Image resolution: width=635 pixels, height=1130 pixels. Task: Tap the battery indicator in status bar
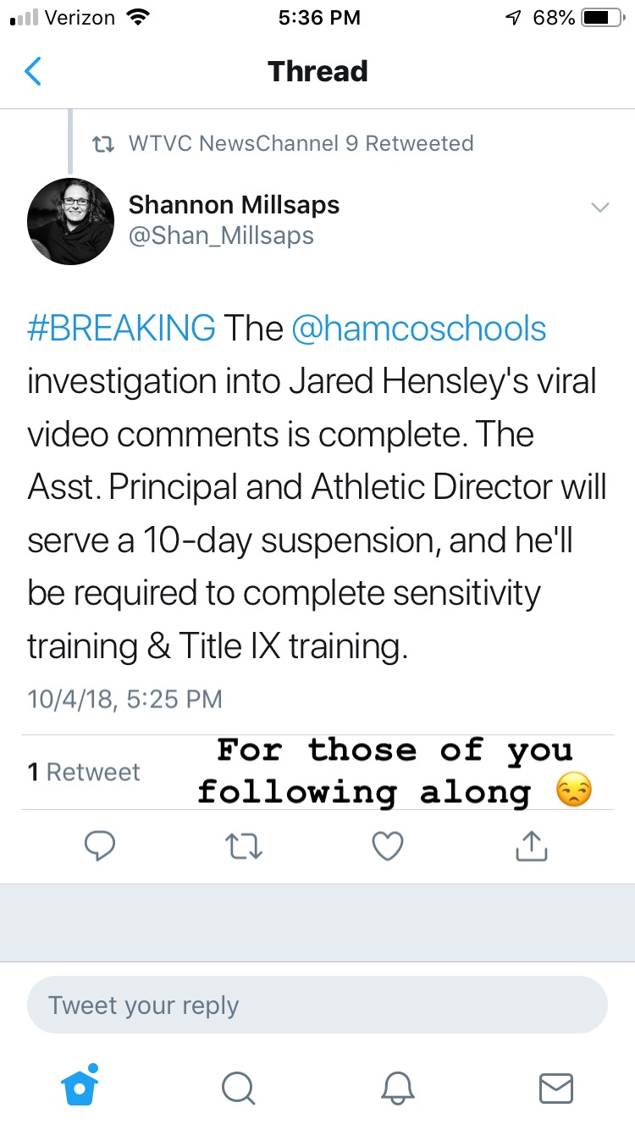coord(603,18)
